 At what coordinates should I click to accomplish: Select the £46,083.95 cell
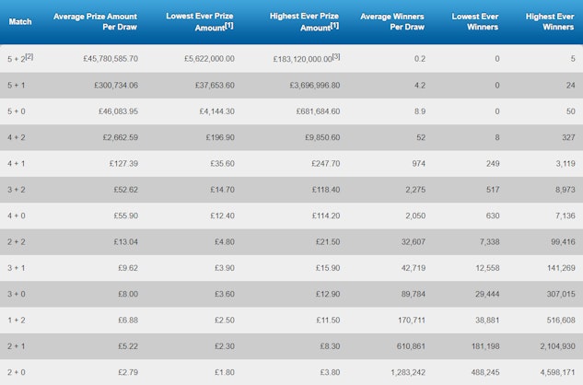[x=118, y=111]
